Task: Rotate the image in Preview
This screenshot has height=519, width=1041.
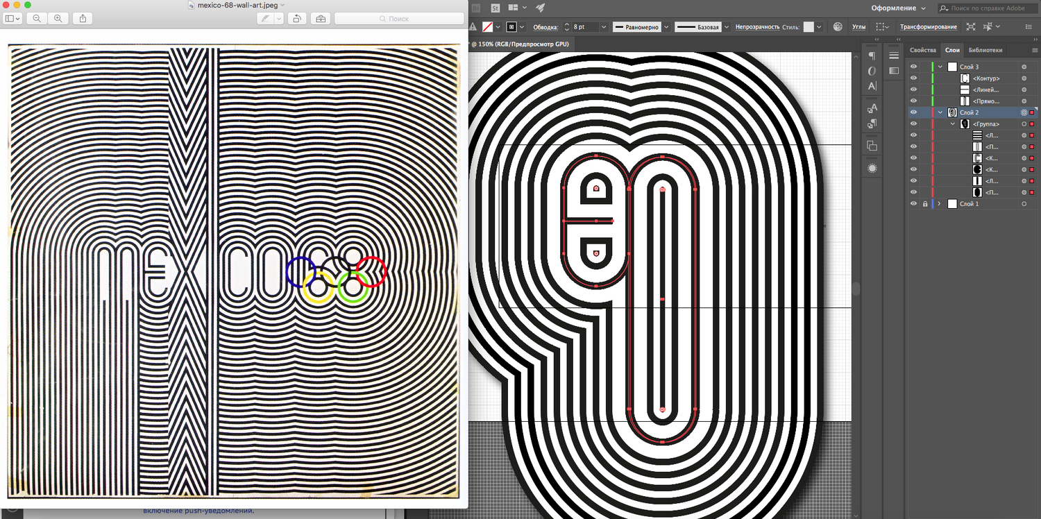Action: point(296,19)
